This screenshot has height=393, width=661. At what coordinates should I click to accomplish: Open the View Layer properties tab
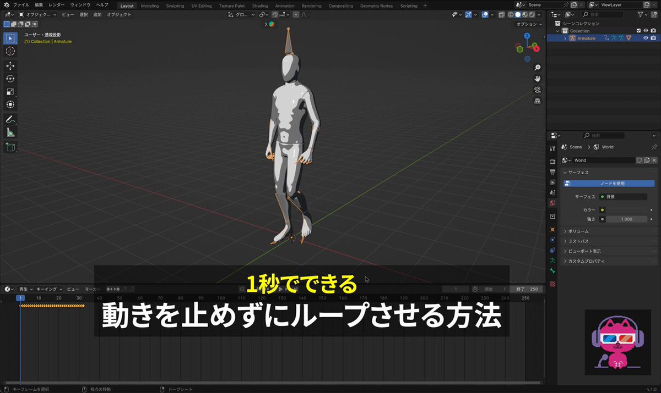point(552,182)
